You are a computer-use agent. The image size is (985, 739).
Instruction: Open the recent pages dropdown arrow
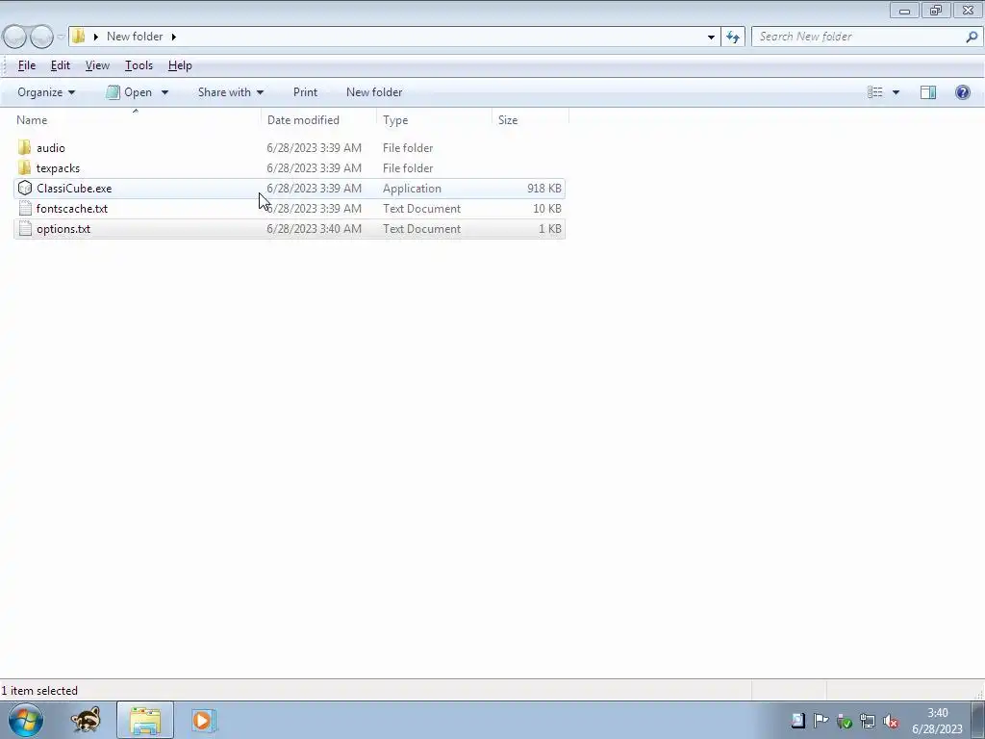pos(61,38)
